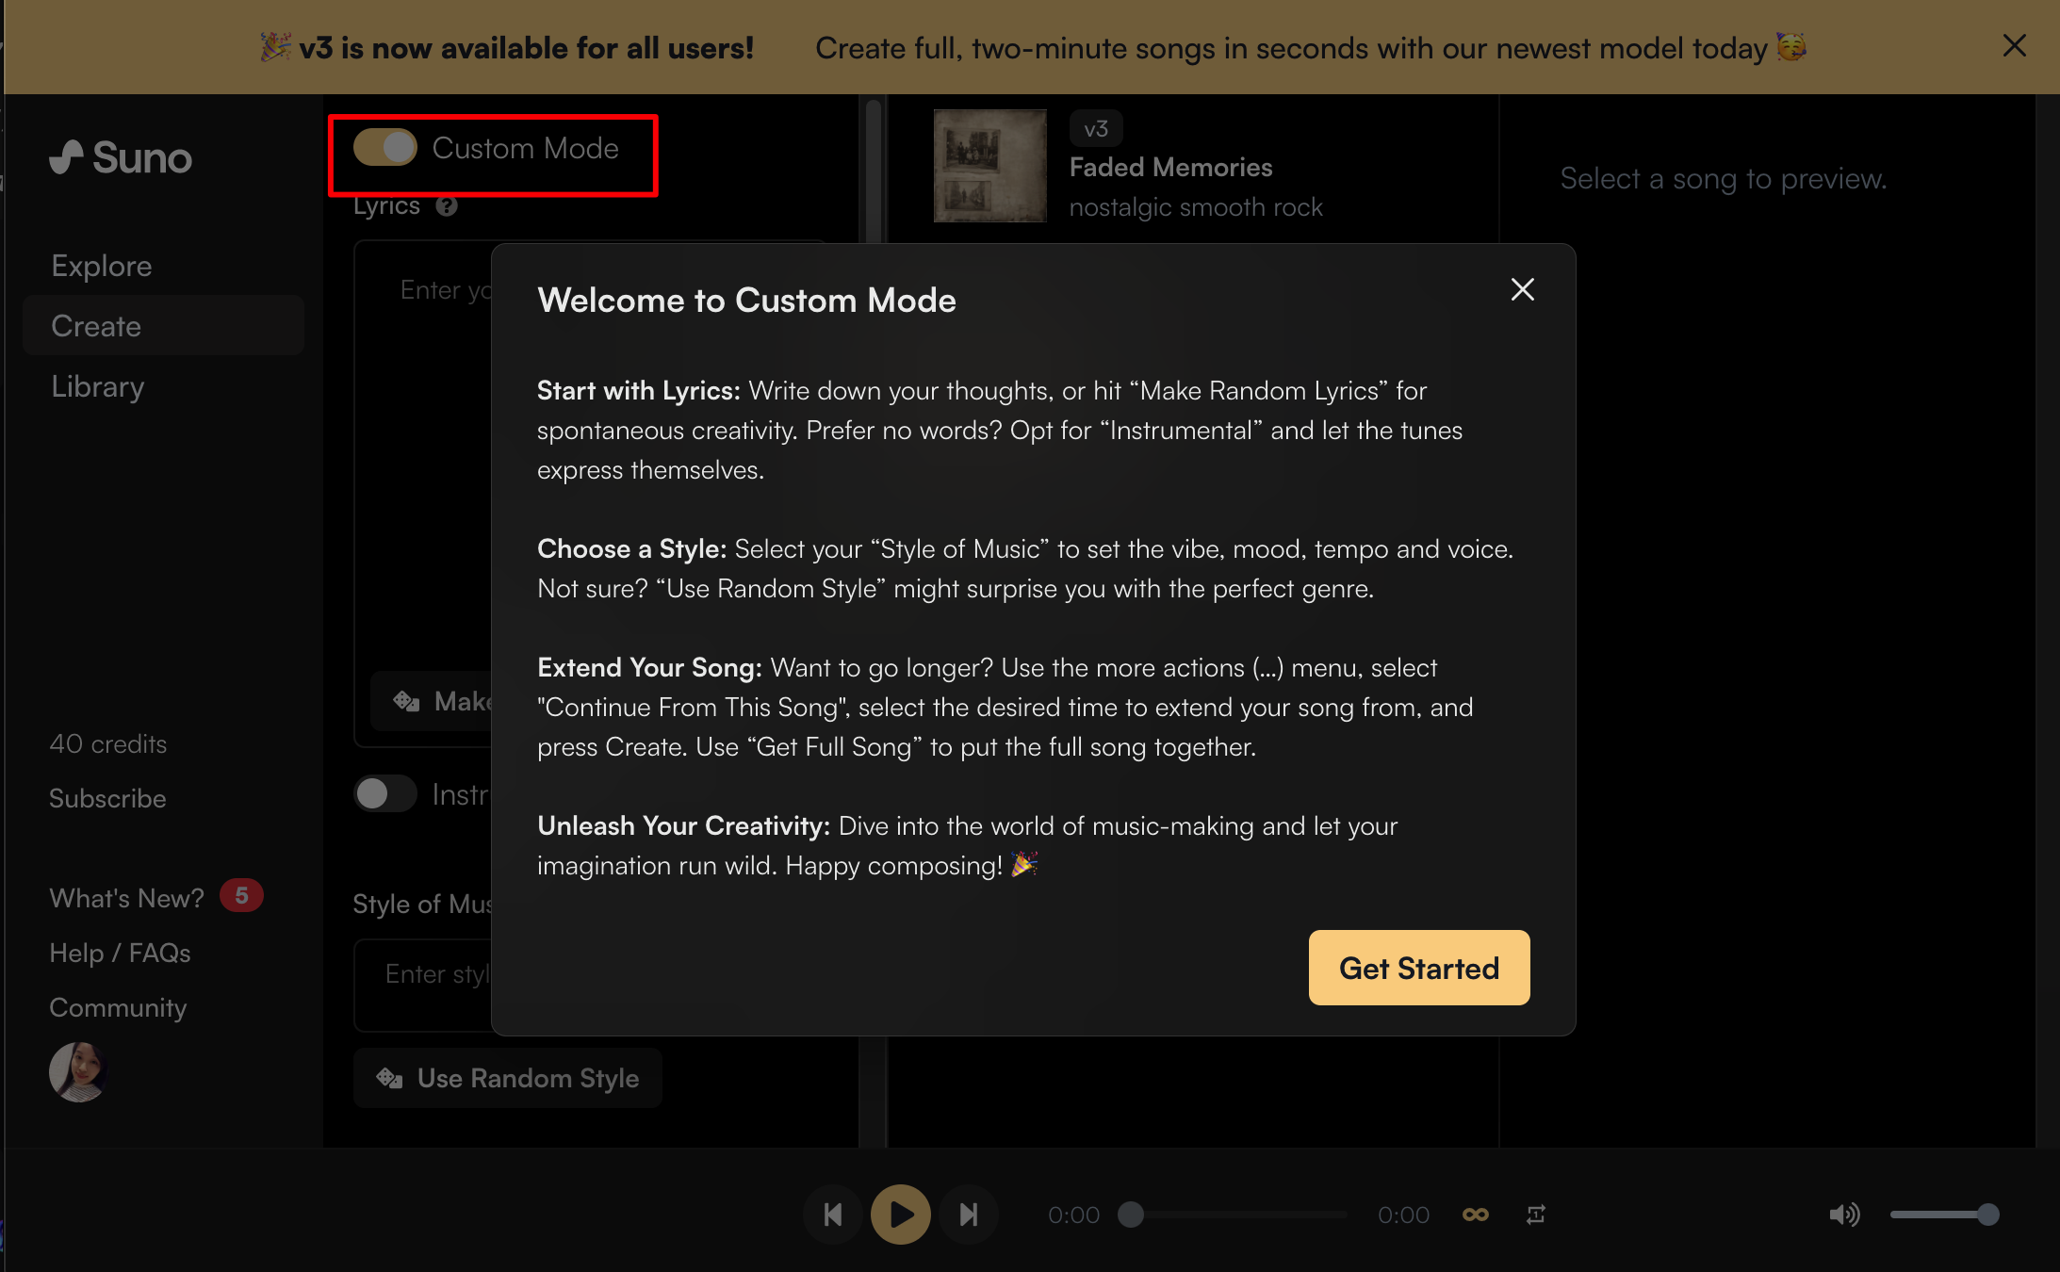Open What's New notifications link

click(x=127, y=898)
